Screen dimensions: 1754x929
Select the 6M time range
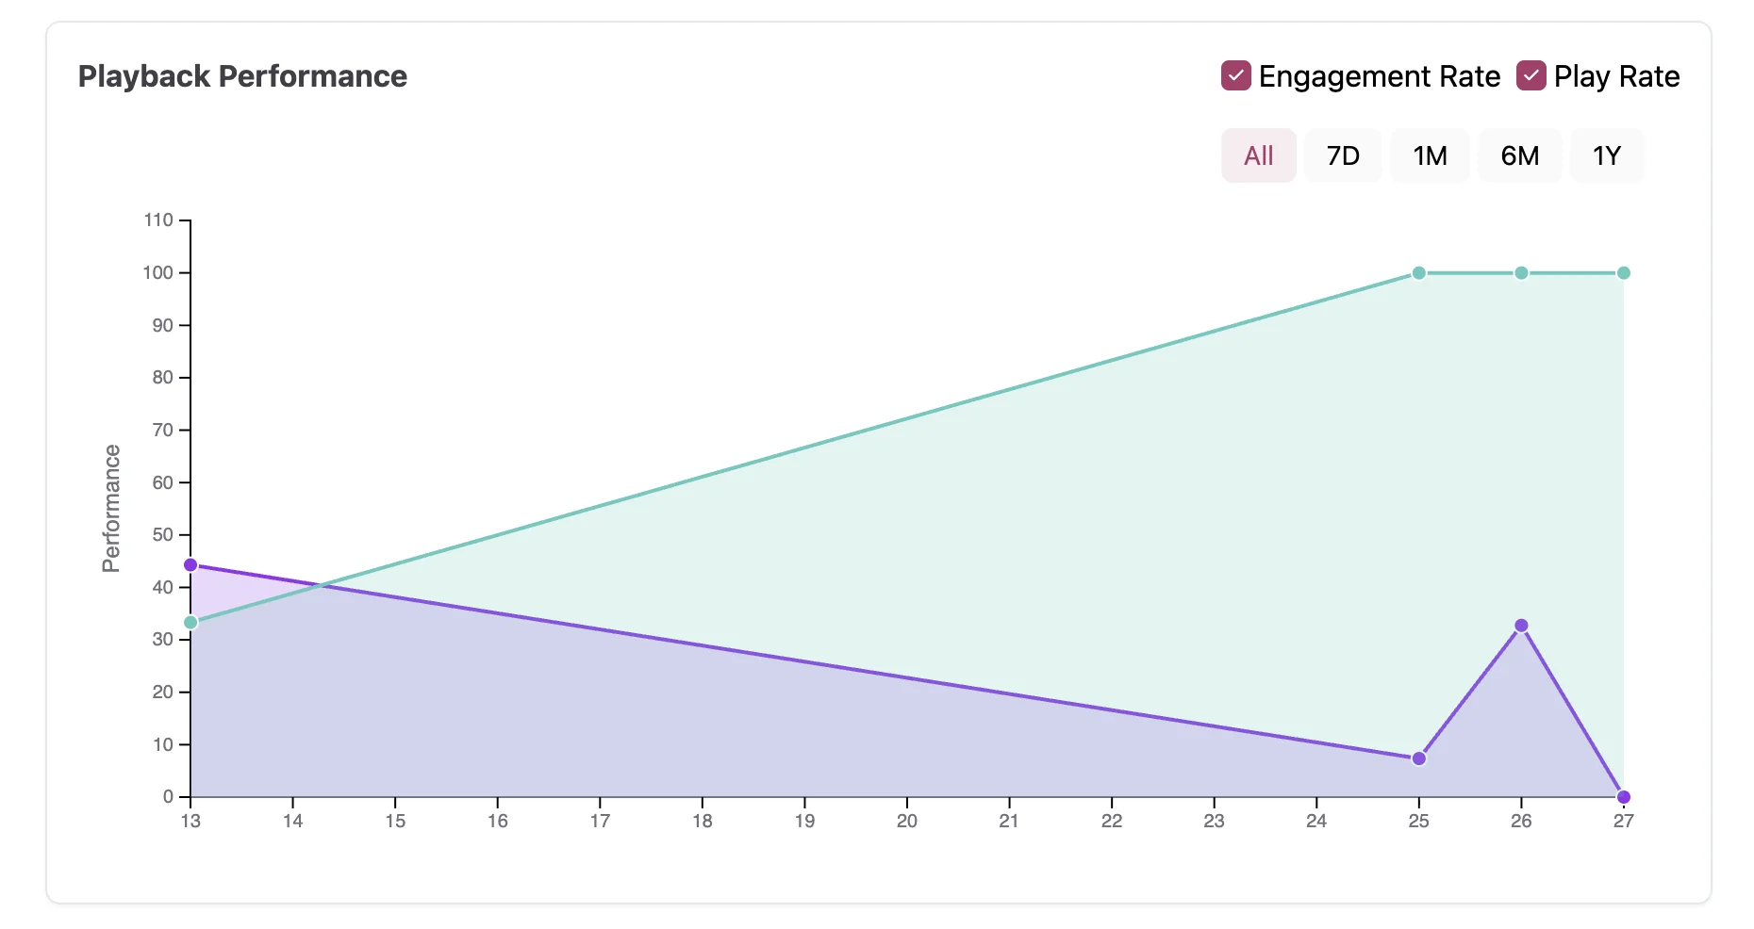1519,155
